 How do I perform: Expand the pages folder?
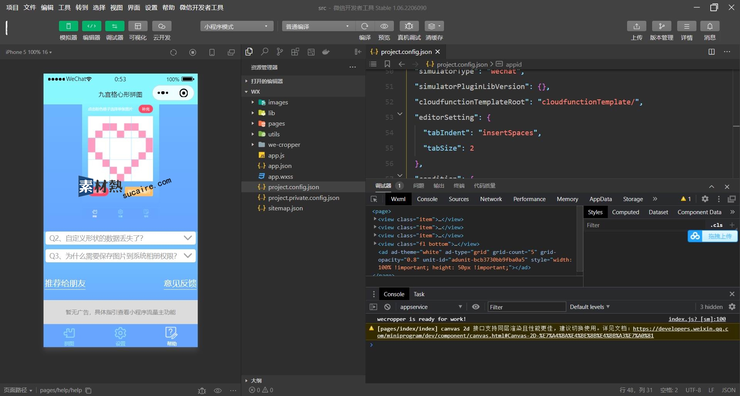click(276, 124)
